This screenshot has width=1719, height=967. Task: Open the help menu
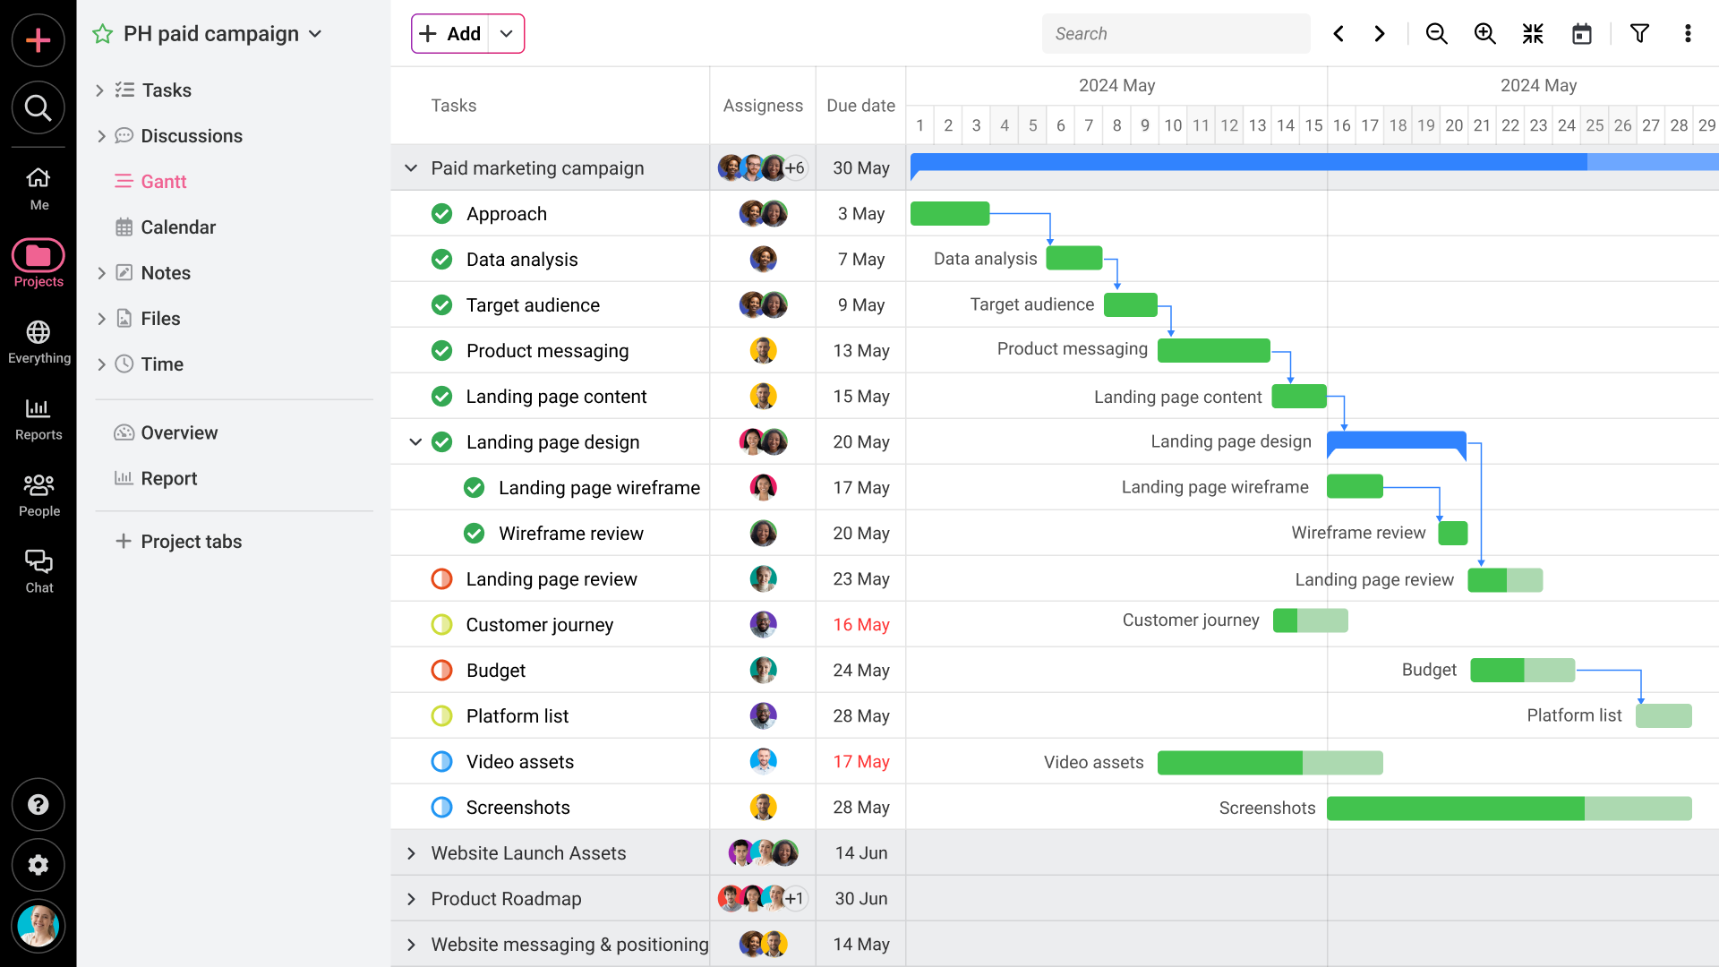tap(38, 804)
